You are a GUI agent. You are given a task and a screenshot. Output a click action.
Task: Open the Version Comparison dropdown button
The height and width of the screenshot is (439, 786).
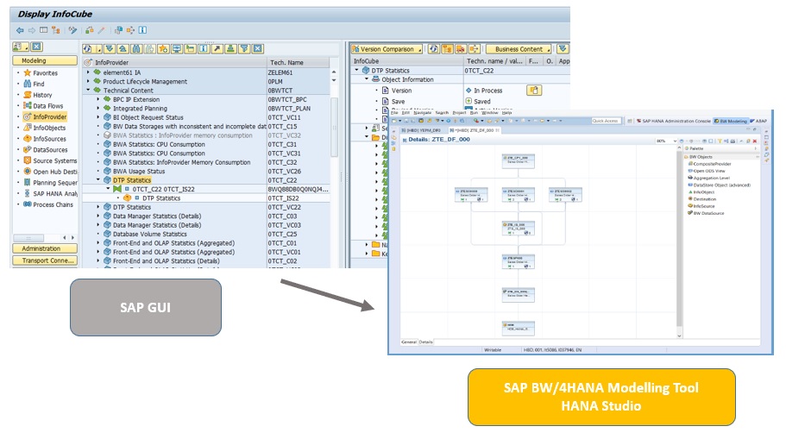pyautogui.click(x=387, y=48)
